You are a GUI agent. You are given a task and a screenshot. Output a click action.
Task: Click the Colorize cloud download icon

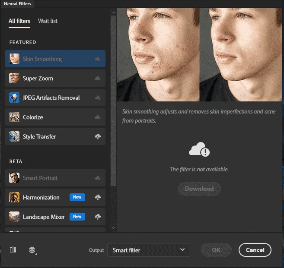(x=98, y=117)
